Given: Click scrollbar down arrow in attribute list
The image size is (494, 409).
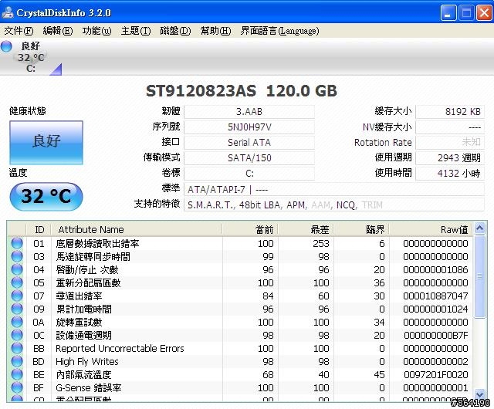Looking at the screenshot, I should tap(479, 394).
